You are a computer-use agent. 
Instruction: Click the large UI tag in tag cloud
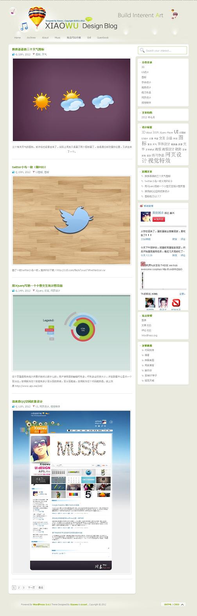pos(176,132)
